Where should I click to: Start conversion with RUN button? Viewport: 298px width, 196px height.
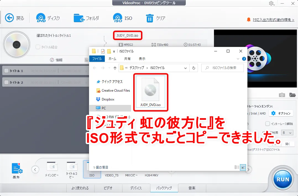pos(283,179)
